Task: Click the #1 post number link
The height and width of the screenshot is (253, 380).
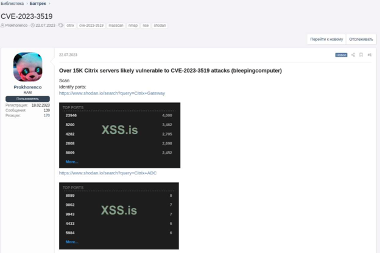Action: click(369, 55)
